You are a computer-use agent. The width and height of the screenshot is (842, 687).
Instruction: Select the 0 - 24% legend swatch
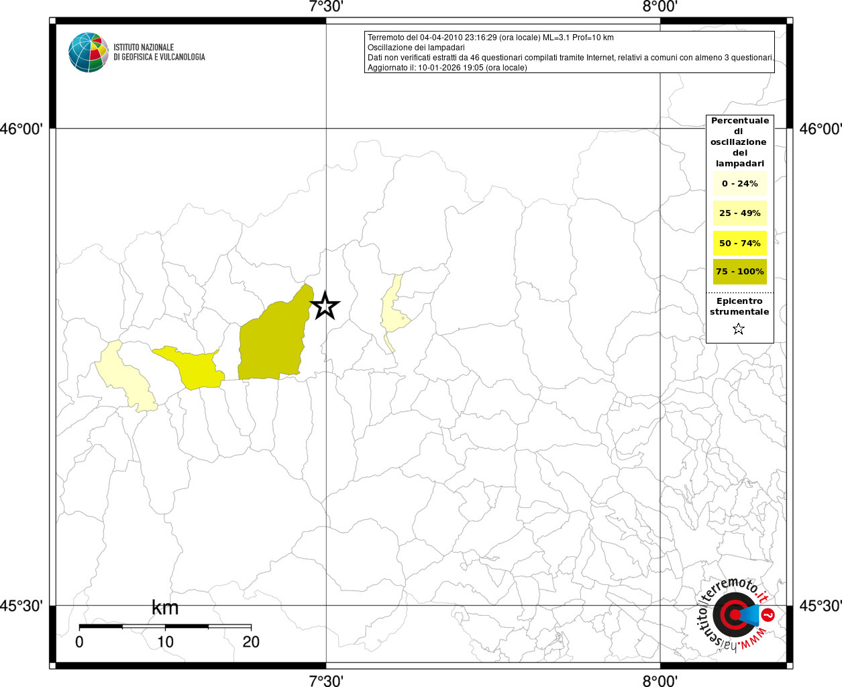pyautogui.click(x=740, y=184)
